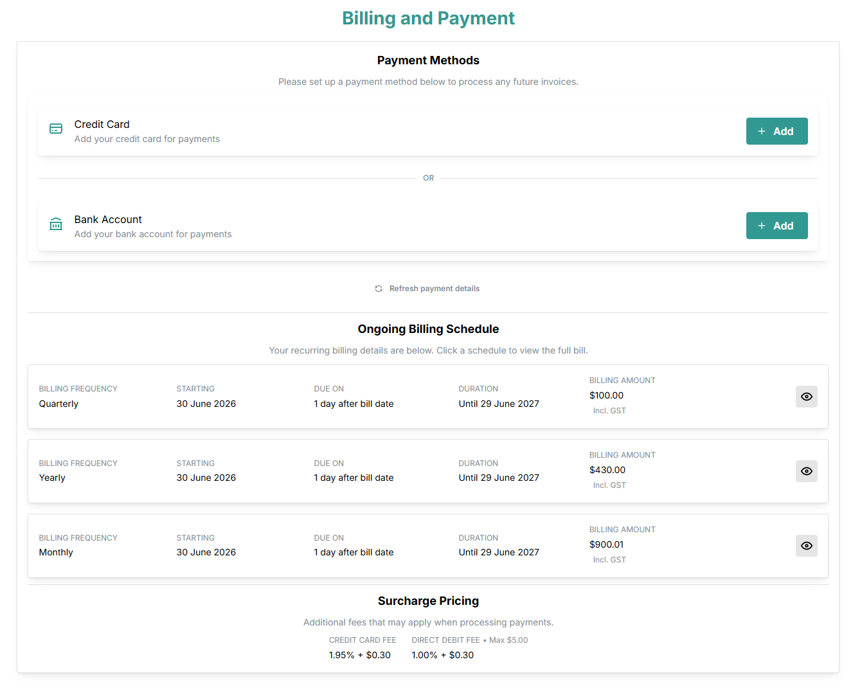
Task: Select the $430.00 billing amount
Action: pos(607,470)
